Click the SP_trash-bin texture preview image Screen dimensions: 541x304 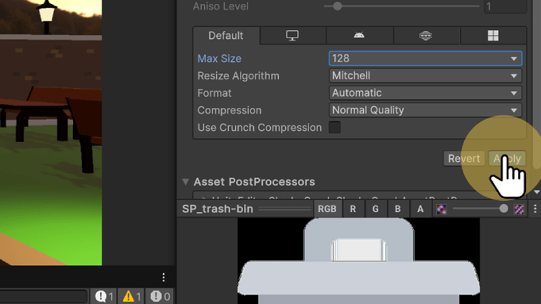(358, 261)
